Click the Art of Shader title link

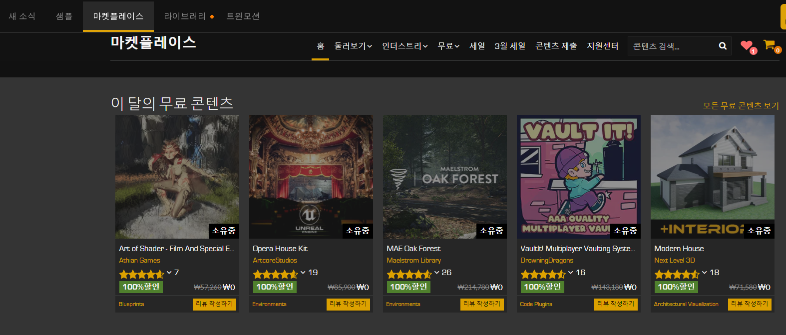[x=177, y=249]
